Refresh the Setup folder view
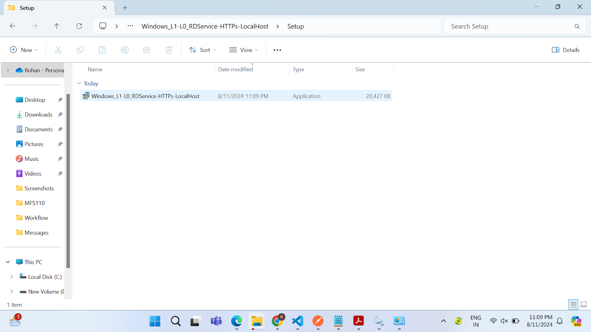 click(79, 26)
